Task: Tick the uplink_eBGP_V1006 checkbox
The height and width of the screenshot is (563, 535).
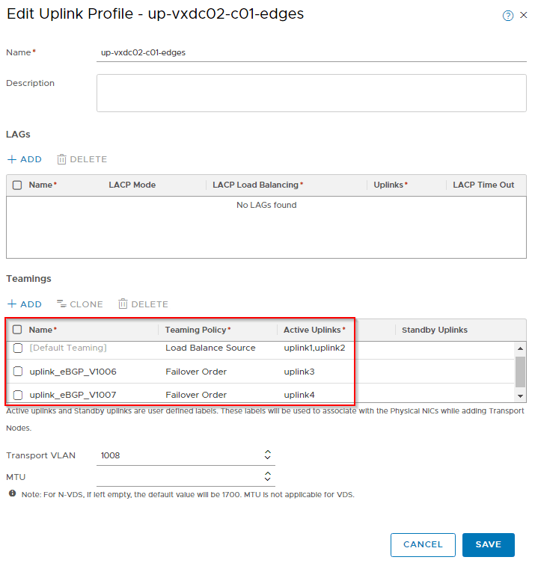Action: (x=18, y=372)
